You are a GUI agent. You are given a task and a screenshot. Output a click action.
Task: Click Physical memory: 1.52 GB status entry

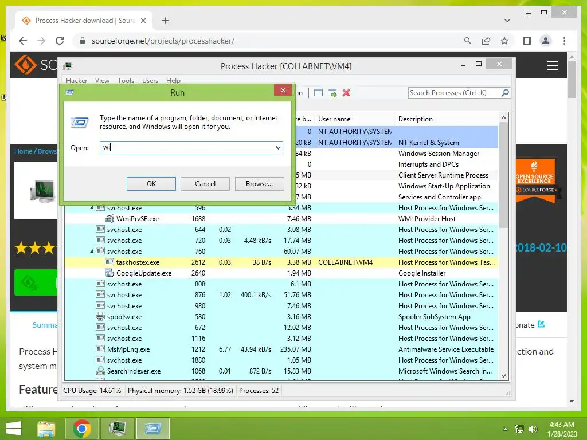click(x=181, y=391)
